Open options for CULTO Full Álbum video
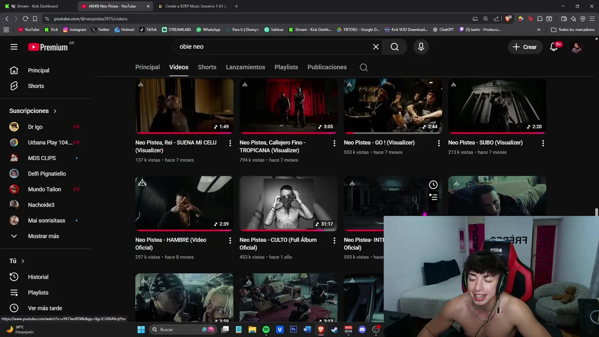 tap(334, 241)
